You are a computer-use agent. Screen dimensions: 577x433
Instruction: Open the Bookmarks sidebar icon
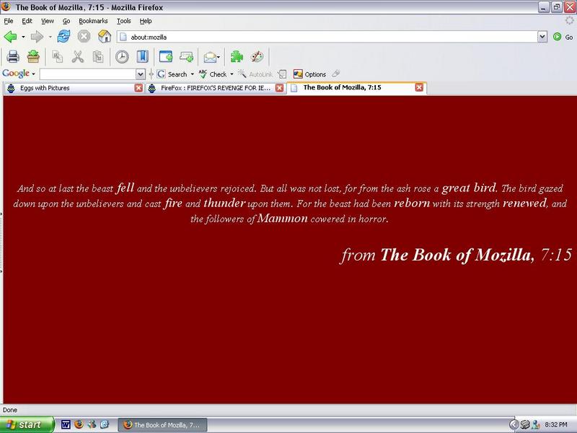(142, 56)
